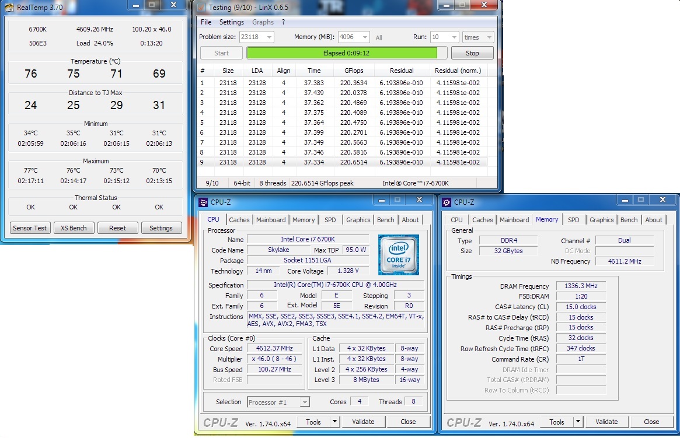Image resolution: width=680 pixels, height=438 pixels.
Task: Switch to Bench tab in right CPU-Z
Action: click(x=629, y=220)
